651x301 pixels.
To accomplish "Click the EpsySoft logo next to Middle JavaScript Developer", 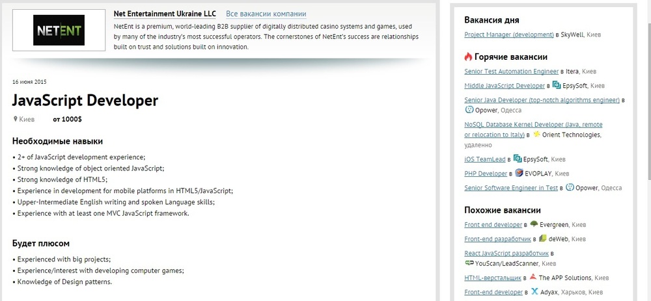I will (556, 85).
